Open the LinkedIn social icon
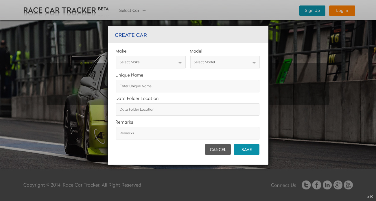 327,185
